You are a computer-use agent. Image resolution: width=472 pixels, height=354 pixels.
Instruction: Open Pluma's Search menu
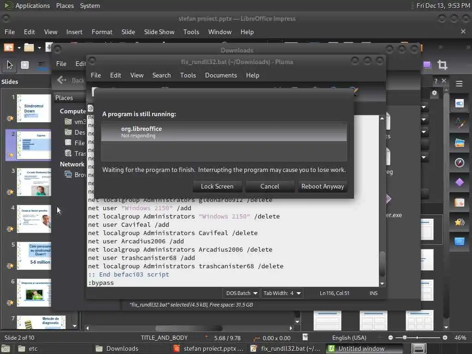(x=161, y=75)
